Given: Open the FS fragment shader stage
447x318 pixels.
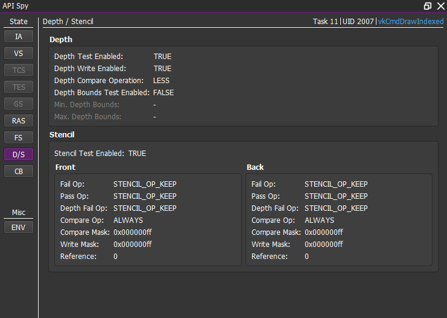Looking at the screenshot, I should [x=19, y=137].
